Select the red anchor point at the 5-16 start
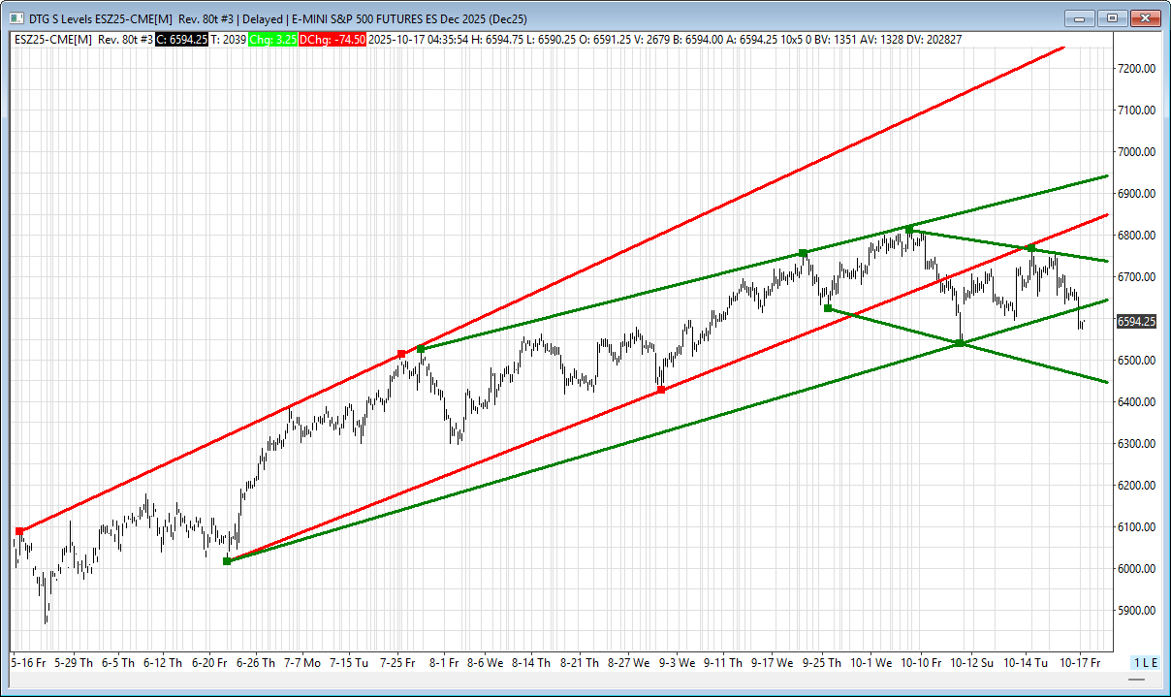 [19, 531]
